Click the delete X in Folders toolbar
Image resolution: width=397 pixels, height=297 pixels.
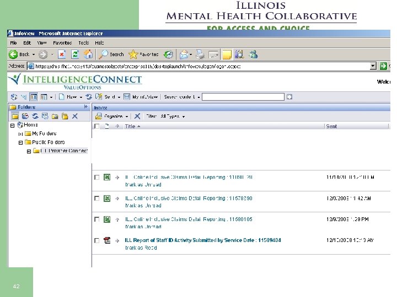tap(74, 116)
